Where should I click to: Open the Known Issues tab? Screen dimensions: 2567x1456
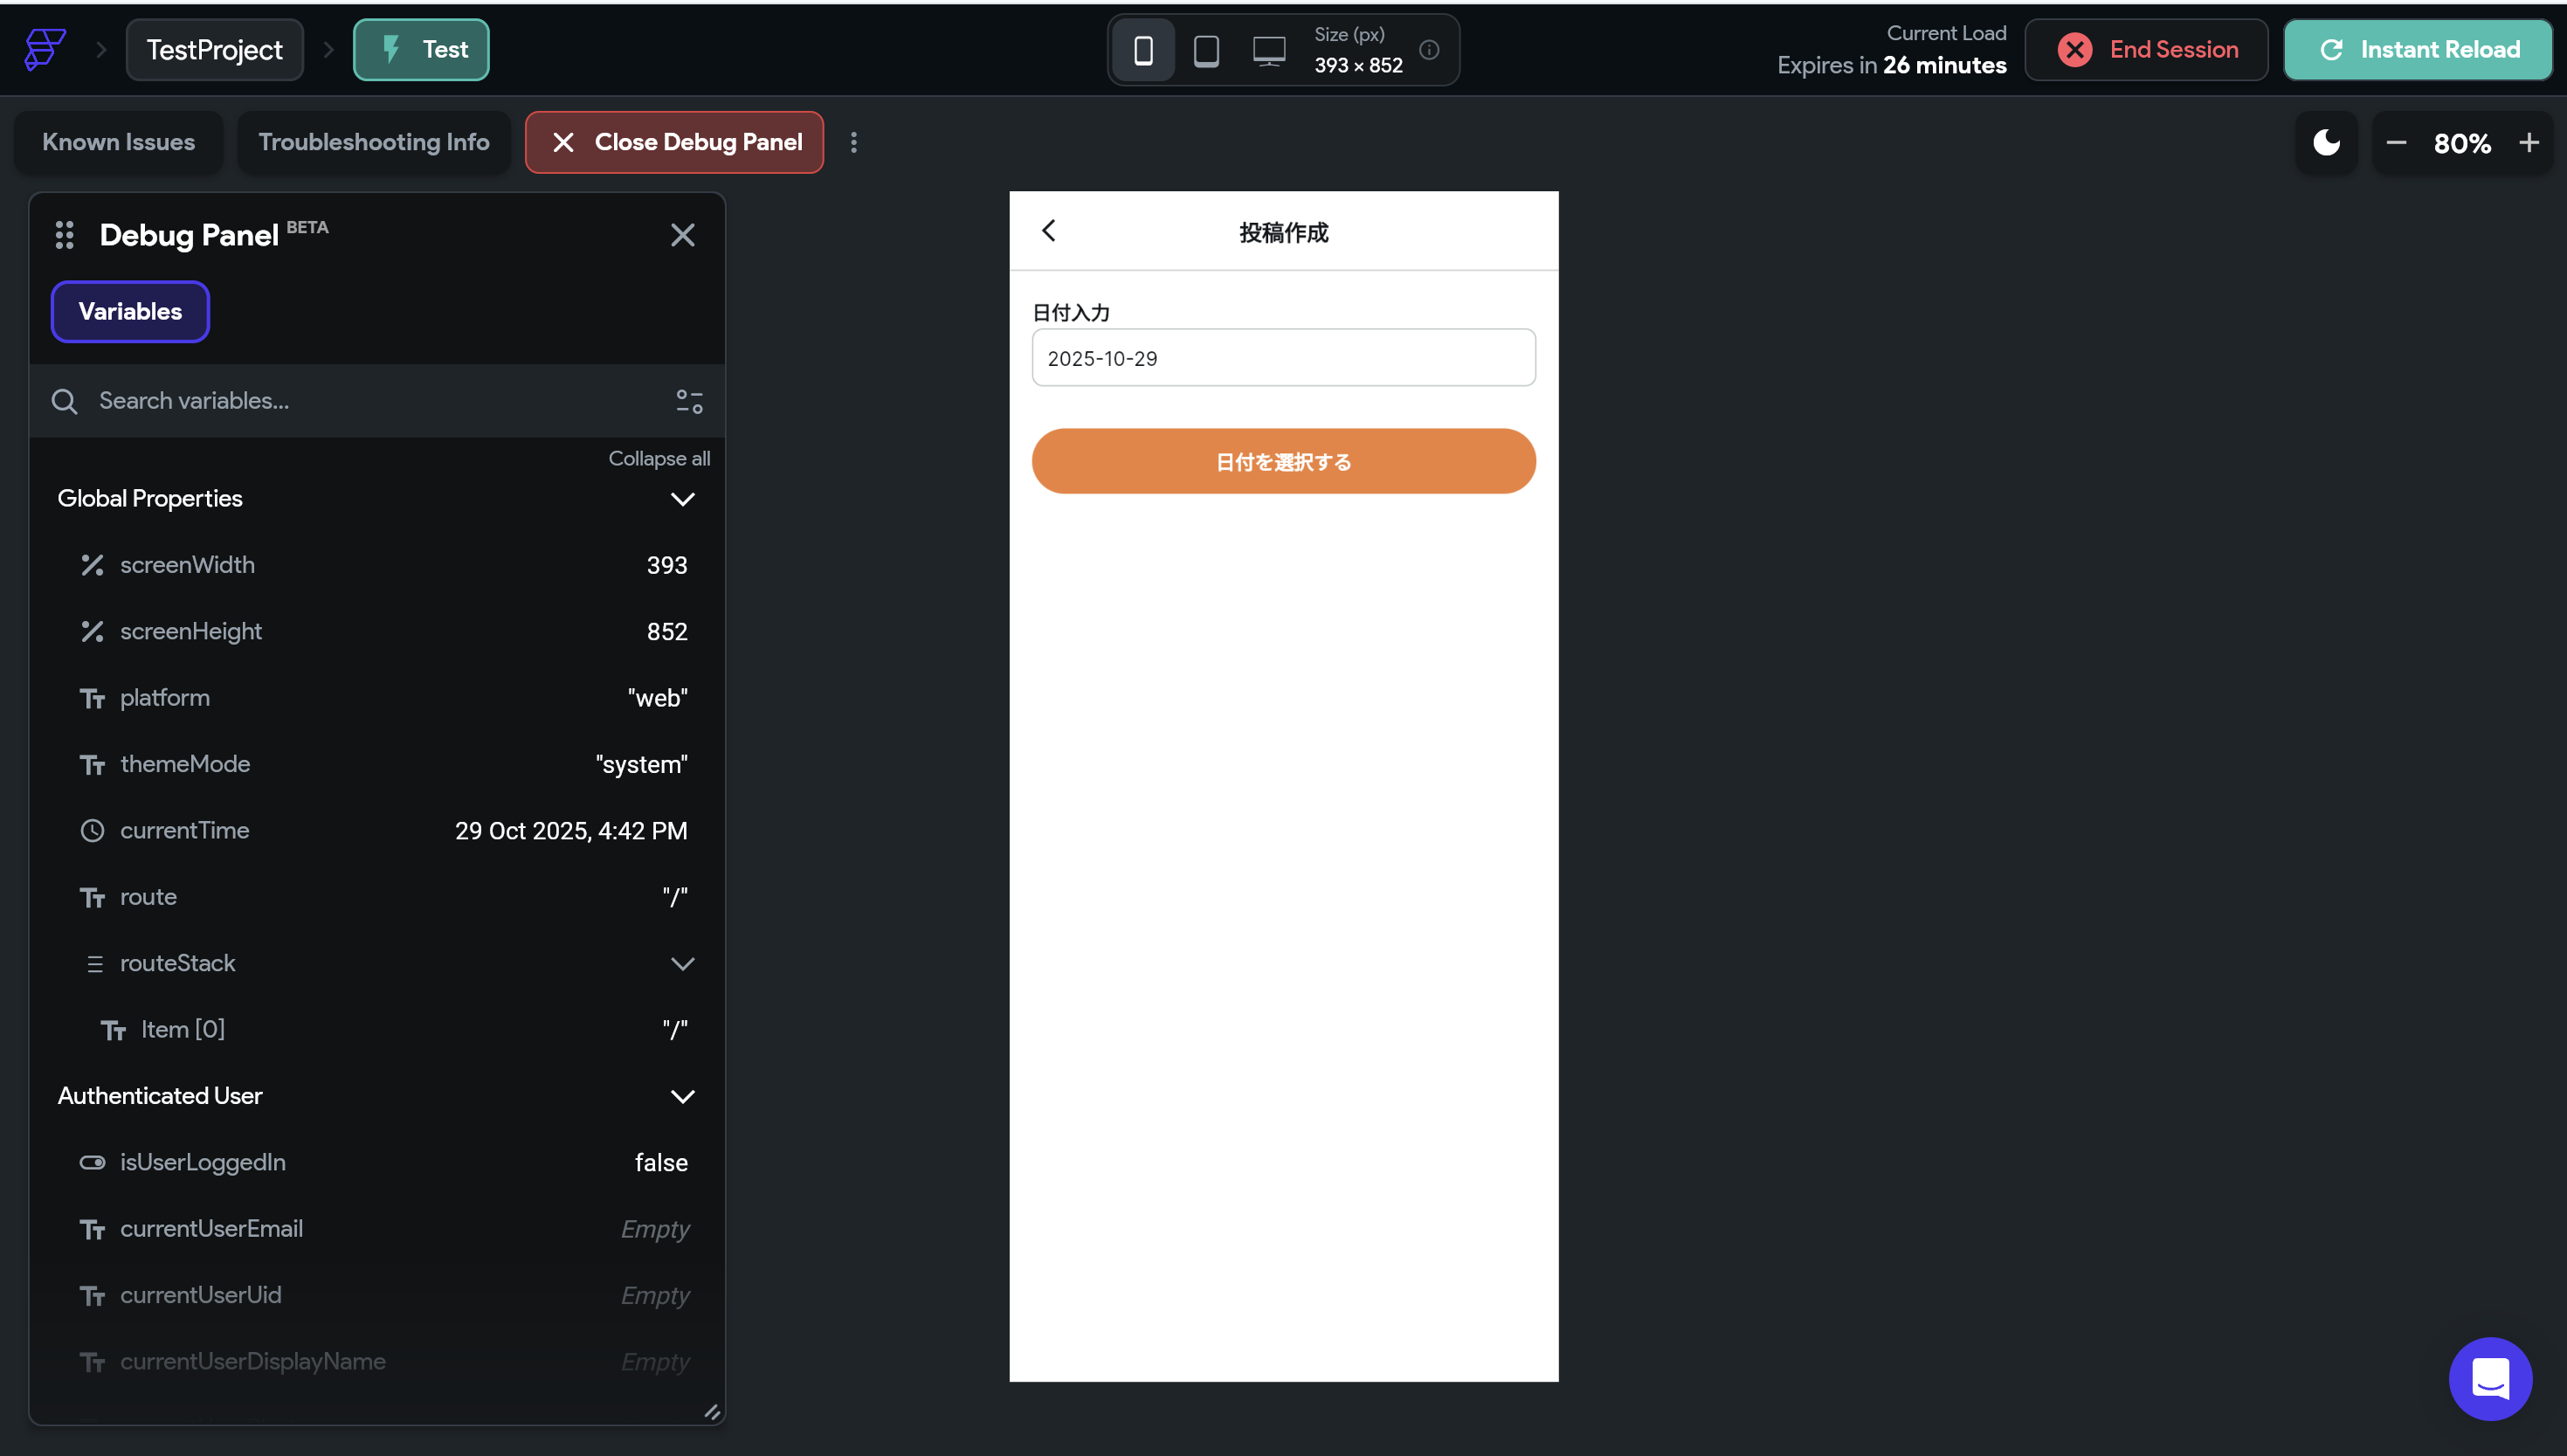[118, 142]
